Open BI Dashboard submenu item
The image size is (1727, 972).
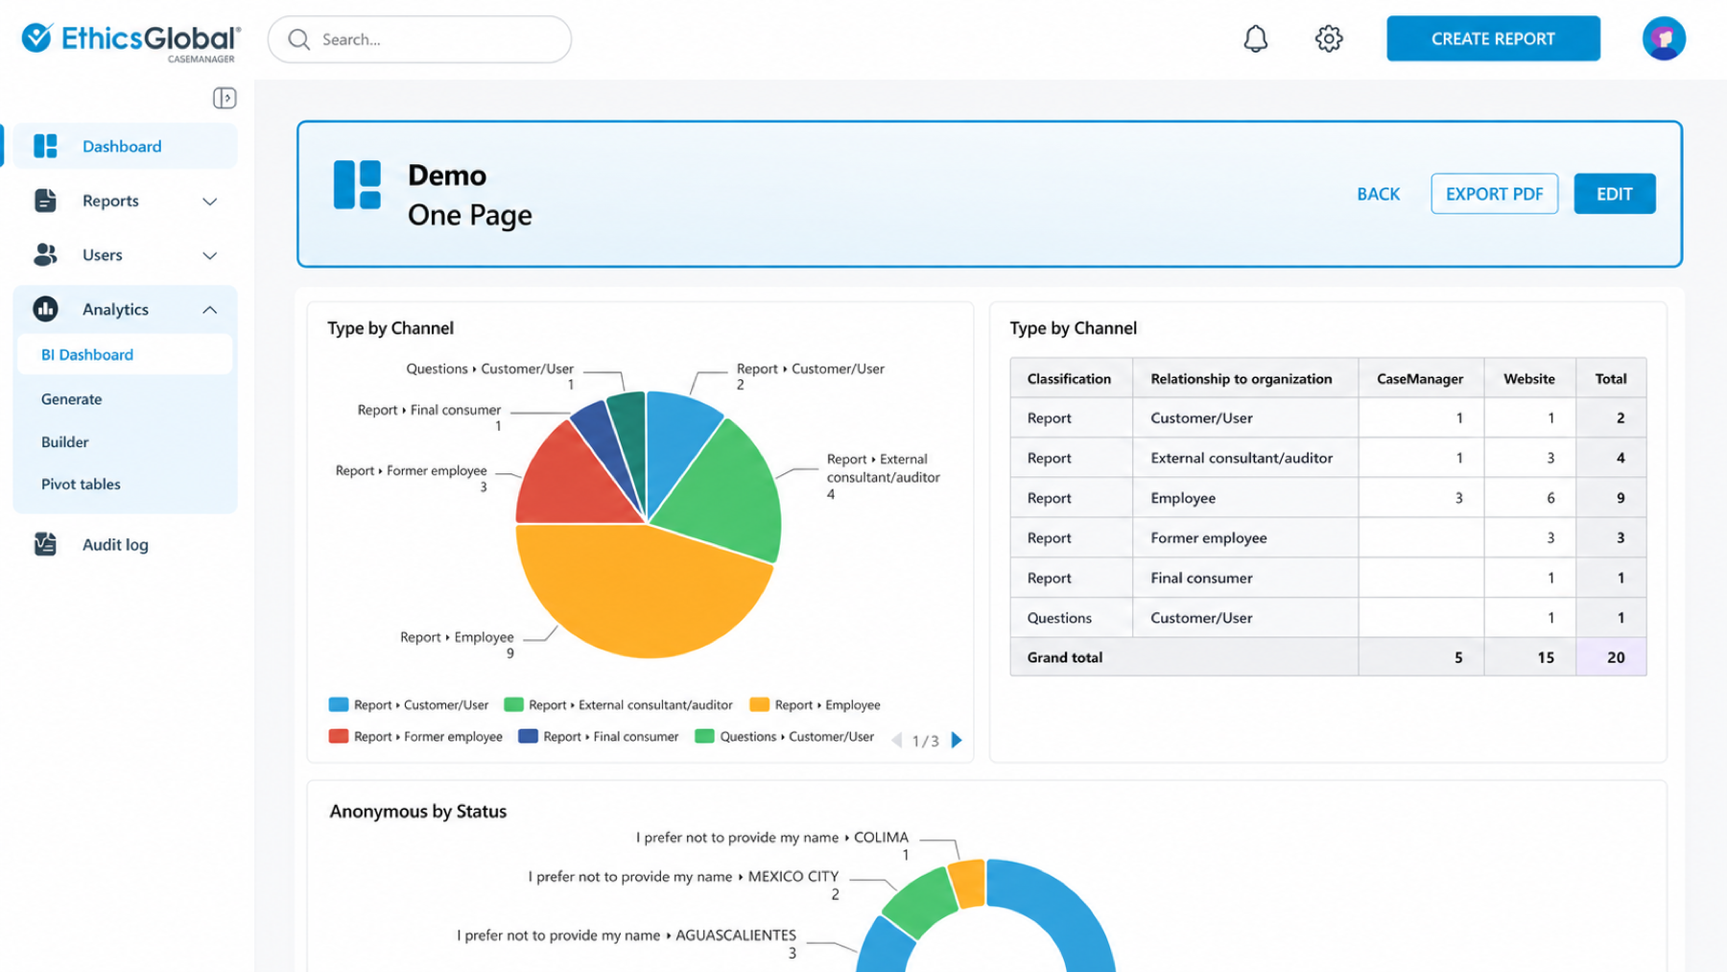click(x=125, y=354)
